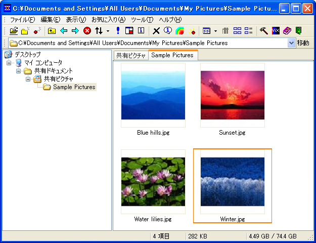The image size is (316, 243).
Task: Click the cyan forward arrow
Action: pyautogui.click(x=75, y=31)
